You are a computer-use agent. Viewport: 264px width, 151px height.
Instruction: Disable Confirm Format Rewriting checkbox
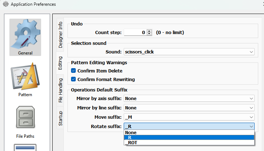[x=74, y=79]
